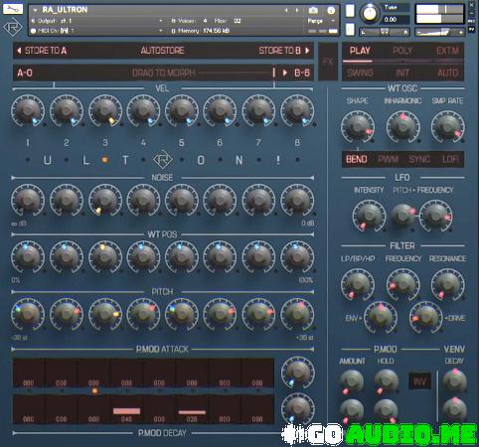
Task: Click the header volume slider
Action: pyautogui.click(x=439, y=32)
